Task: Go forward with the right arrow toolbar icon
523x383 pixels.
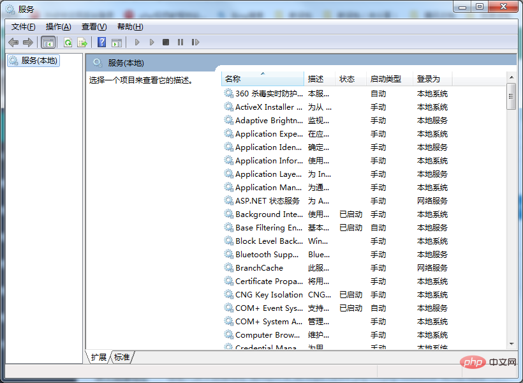Action: click(27, 42)
